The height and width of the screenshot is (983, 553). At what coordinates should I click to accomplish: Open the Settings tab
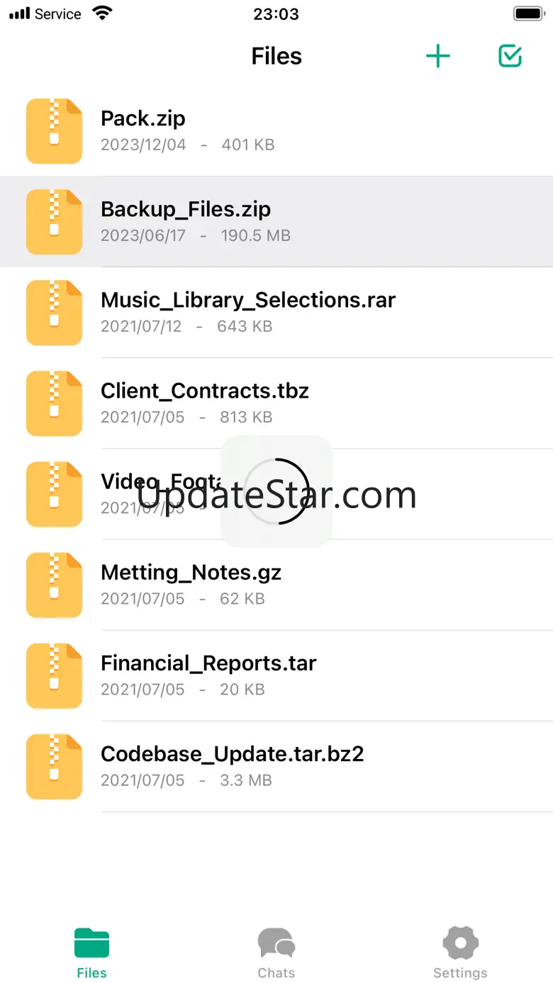click(461, 953)
